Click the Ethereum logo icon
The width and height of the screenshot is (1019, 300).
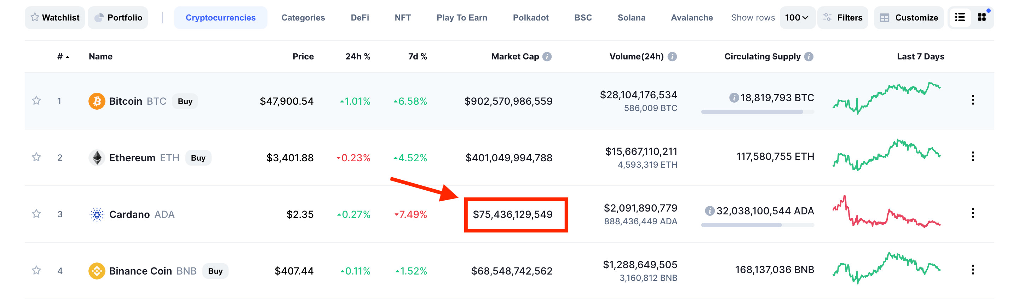coord(97,157)
